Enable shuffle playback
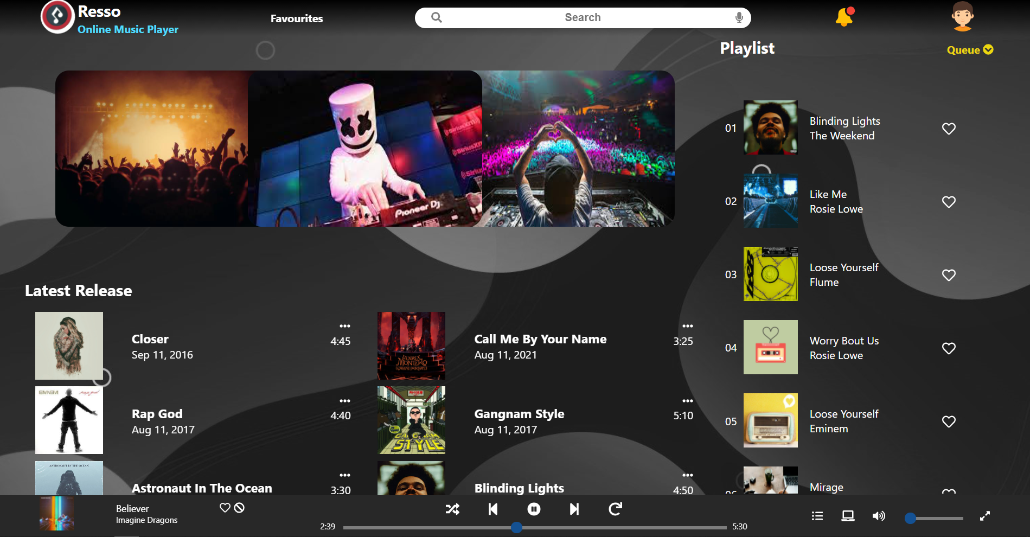This screenshot has width=1030, height=537. 452,509
